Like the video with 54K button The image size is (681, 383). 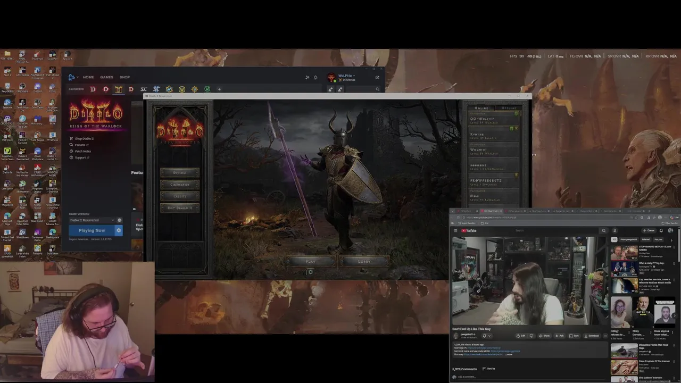[x=521, y=336]
